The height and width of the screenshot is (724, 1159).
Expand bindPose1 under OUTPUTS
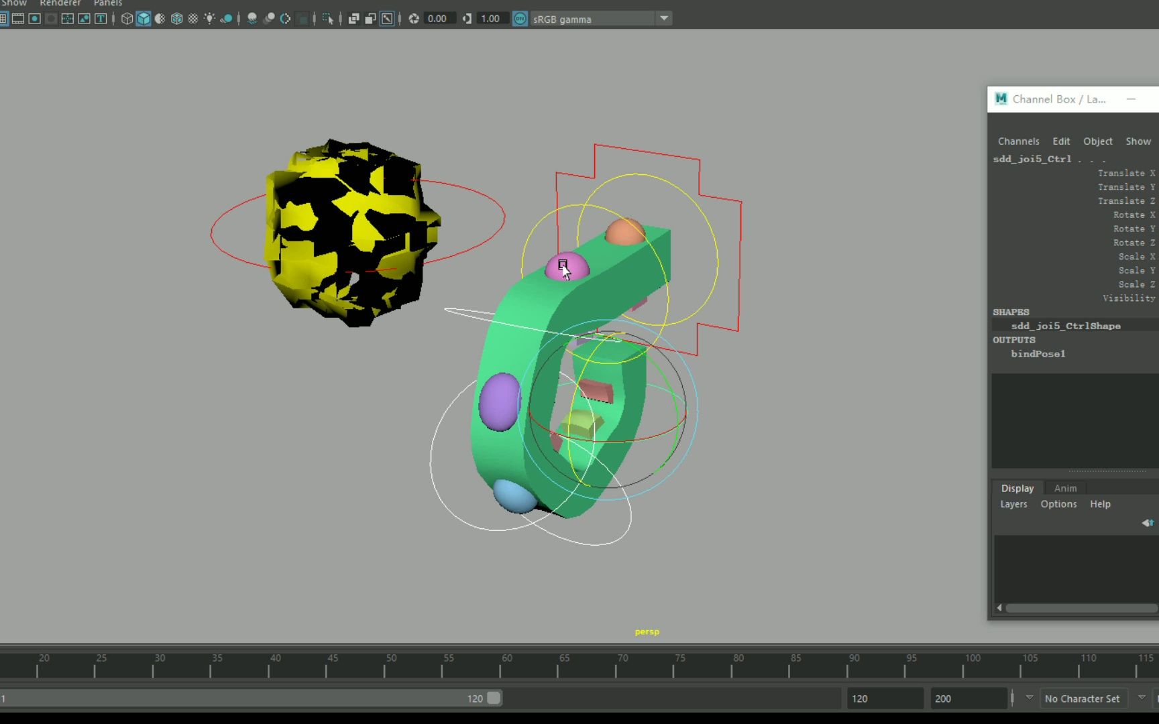click(x=1038, y=354)
